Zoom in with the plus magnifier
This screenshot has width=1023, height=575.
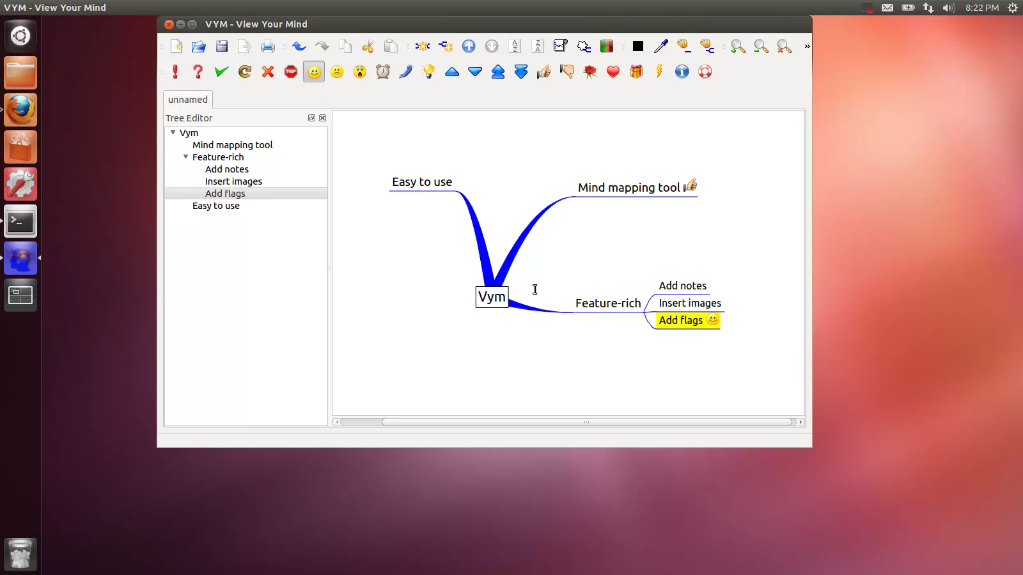tap(738, 46)
